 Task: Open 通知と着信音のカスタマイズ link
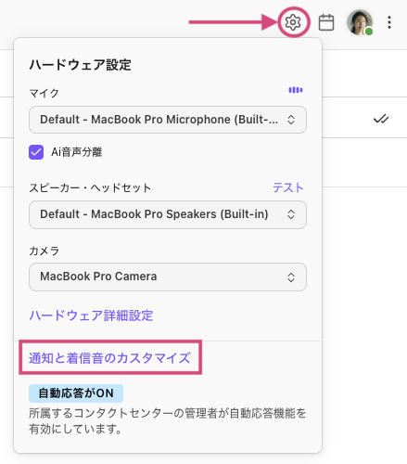pyautogui.click(x=109, y=358)
